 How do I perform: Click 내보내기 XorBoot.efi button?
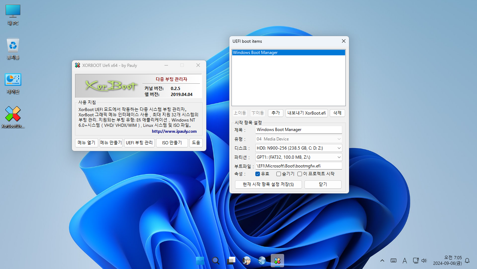click(307, 113)
